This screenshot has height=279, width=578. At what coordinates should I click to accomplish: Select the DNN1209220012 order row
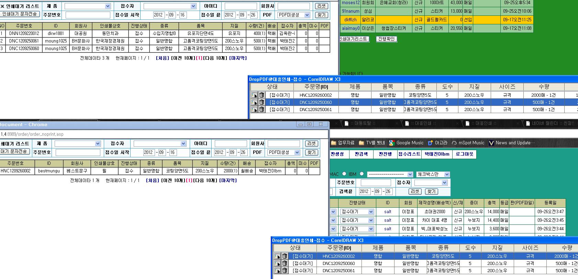point(24,34)
